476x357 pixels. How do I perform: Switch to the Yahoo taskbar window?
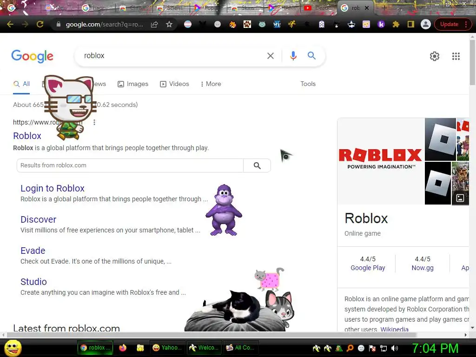click(x=167, y=348)
